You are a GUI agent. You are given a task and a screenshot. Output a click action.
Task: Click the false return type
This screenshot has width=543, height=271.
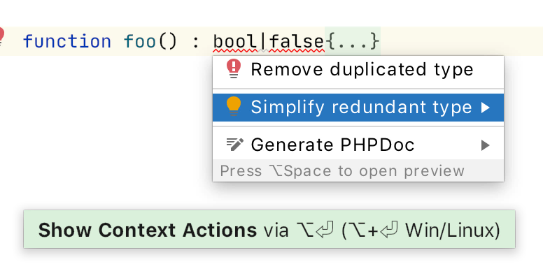pyautogui.click(x=297, y=41)
